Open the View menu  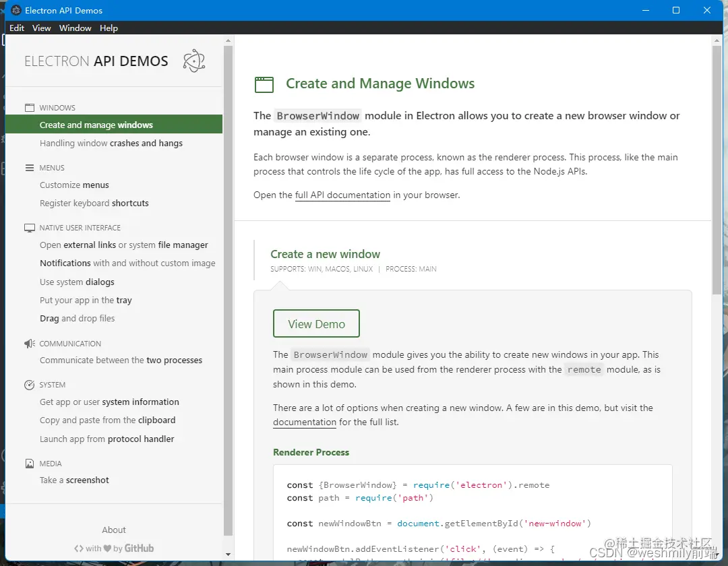pyautogui.click(x=41, y=28)
